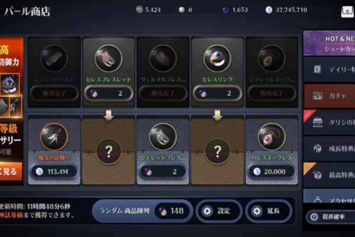Click ランダム商品陳列 refresh button costing 148
Screen dimensions: 355x237
pos(143,211)
